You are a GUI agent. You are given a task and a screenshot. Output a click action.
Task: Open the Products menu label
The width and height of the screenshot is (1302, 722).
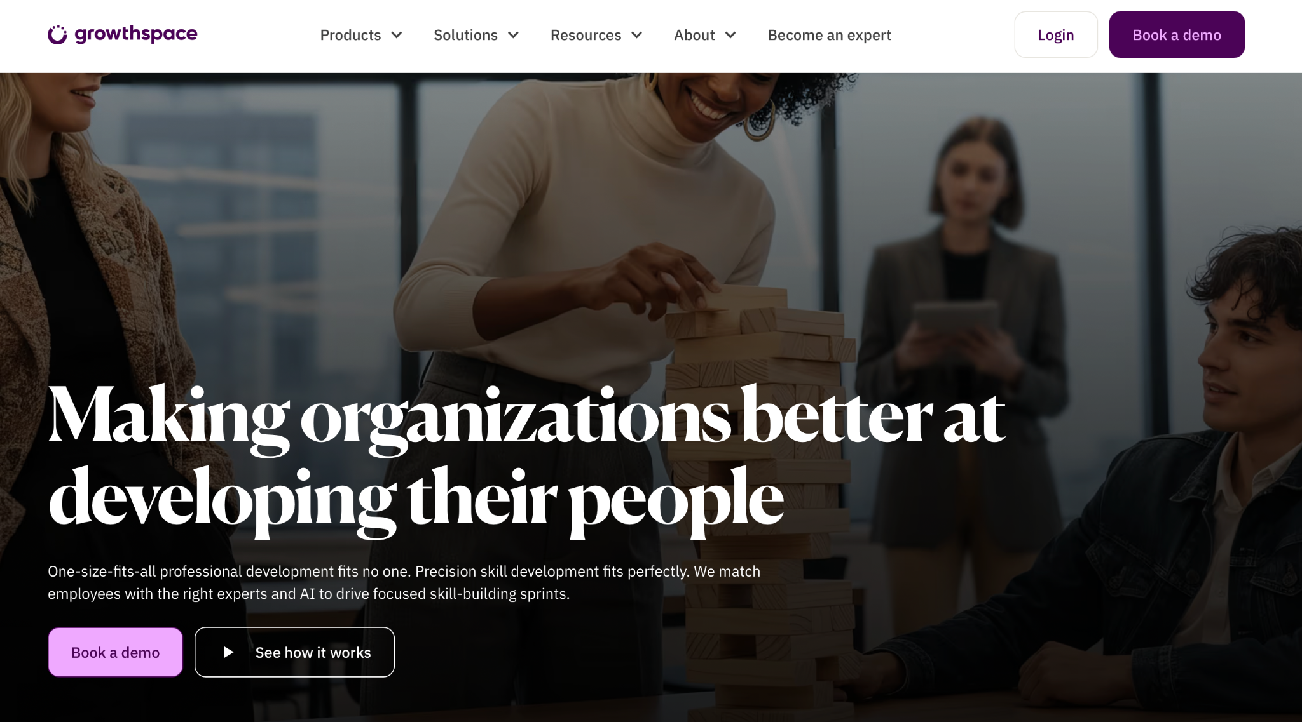(350, 35)
